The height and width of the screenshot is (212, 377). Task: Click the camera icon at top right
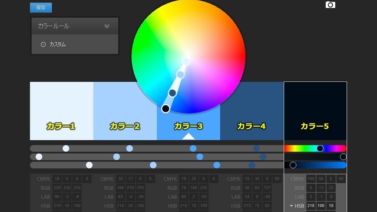click(330, 5)
